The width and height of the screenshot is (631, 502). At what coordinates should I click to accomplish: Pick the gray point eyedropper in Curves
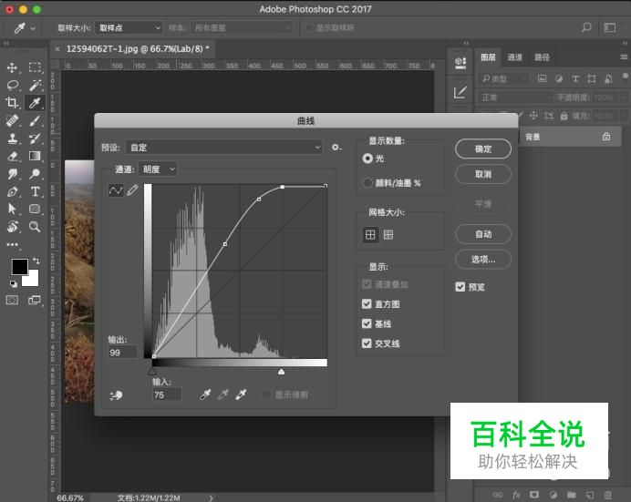tap(223, 394)
